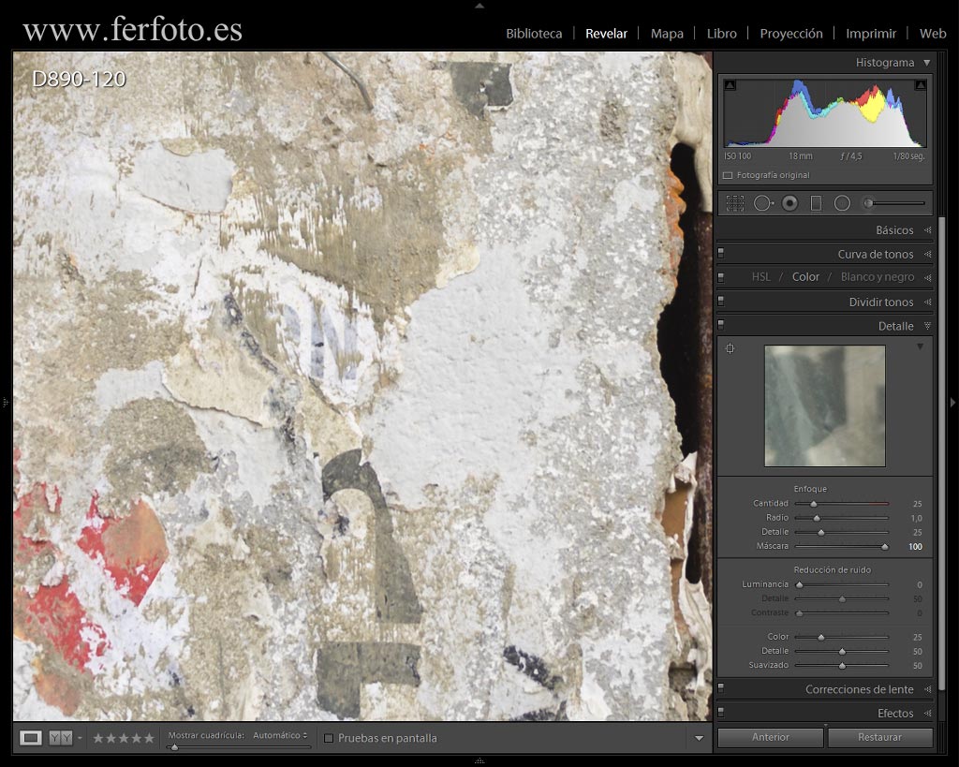Image resolution: width=959 pixels, height=767 pixels.
Task: Expand the Curva de tonos panel
Action: 927,254
